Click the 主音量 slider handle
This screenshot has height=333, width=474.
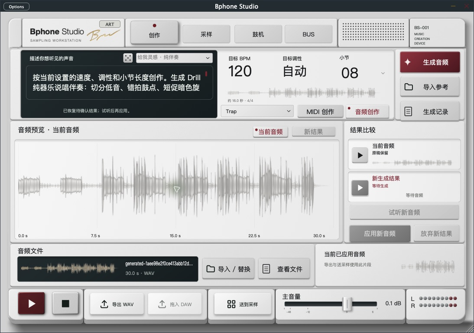347,304
